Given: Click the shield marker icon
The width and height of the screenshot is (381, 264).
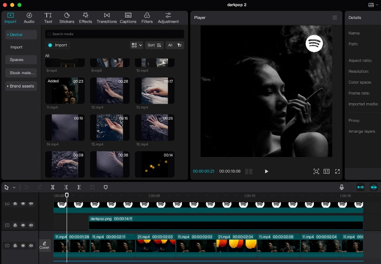Looking at the screenshot, I should tap(106, 187).
